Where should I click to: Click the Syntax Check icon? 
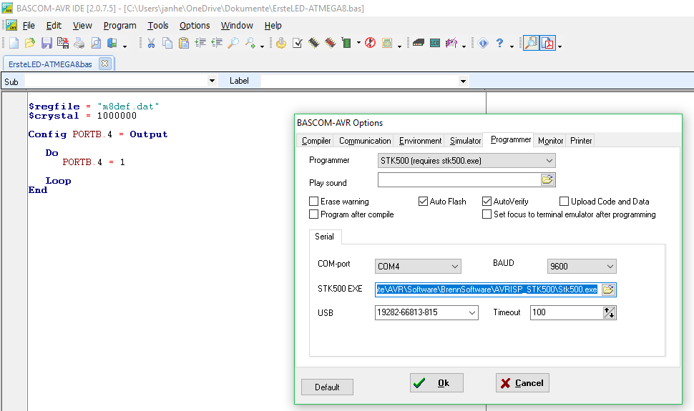pos(298,43)
